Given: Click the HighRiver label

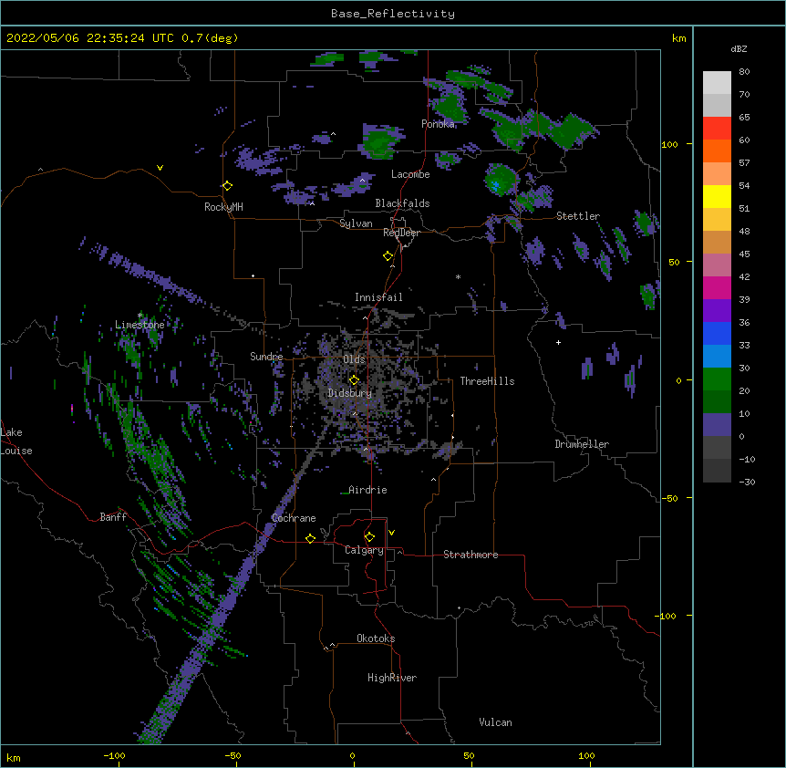Looking at the screenshot, I should [x=392, y=678].
